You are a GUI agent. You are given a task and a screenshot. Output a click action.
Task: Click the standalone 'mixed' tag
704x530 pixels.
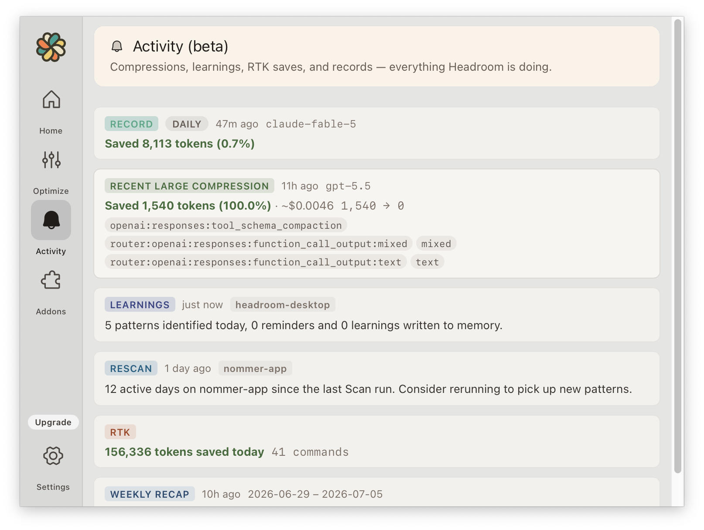[436, 244]
